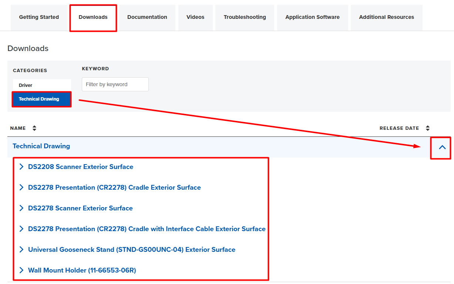The image size is (454, 284).
Task: Switch to the Troubleshooting tab
Action: (245, 17)
